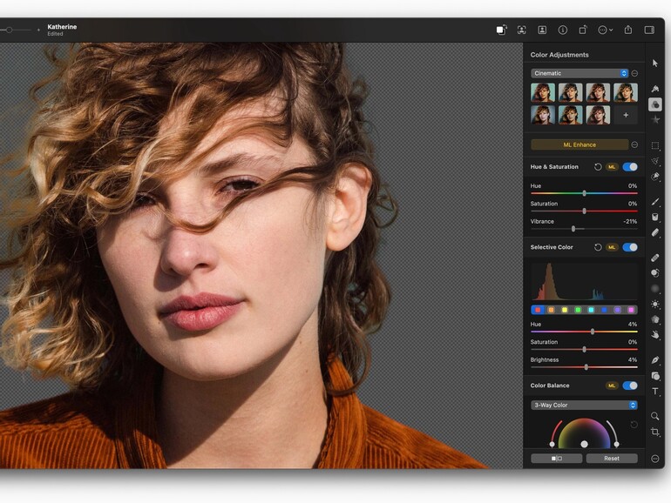671x503 pixels.
Task: Select the Color Fill bucket tool
Action: pos(654,217)
